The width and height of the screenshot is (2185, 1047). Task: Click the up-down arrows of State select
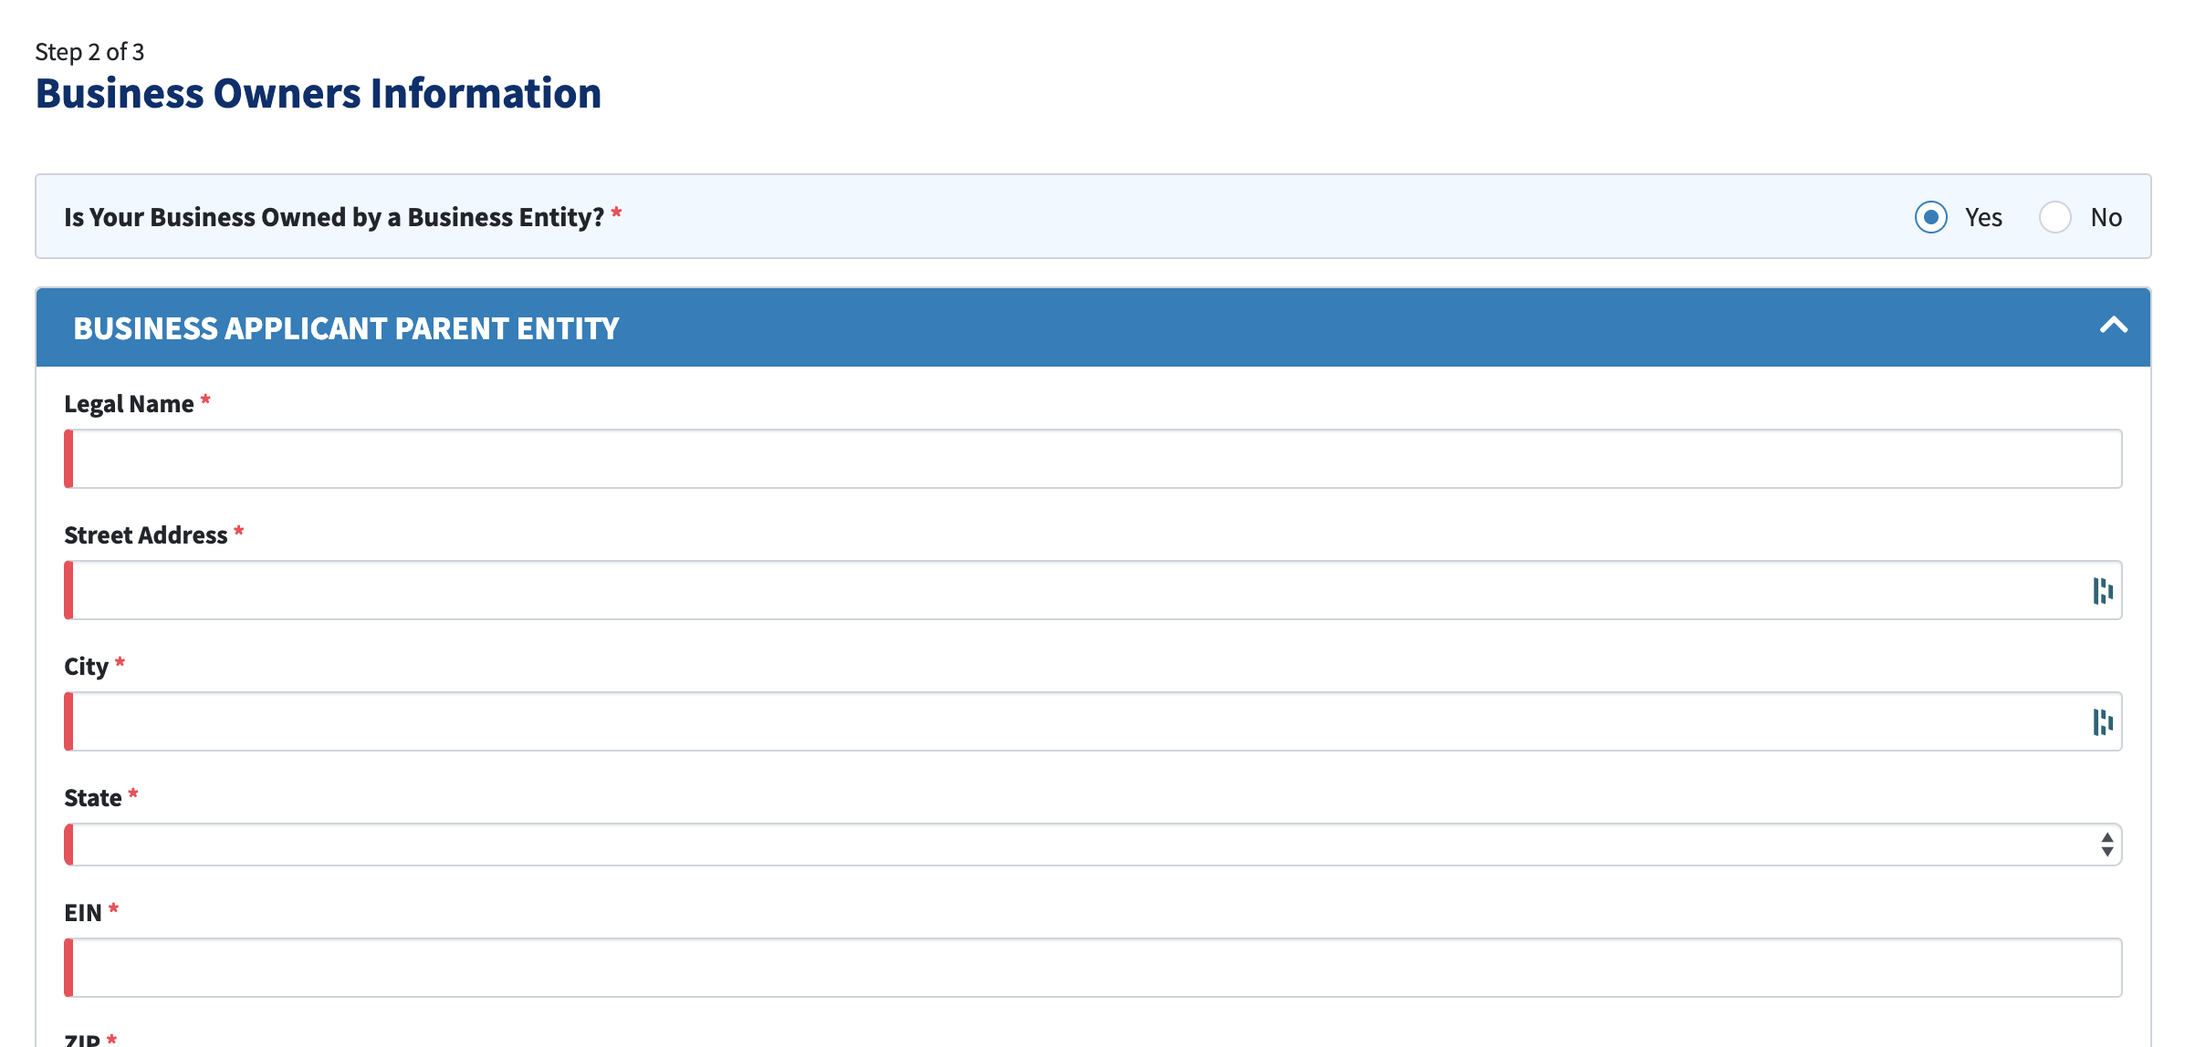pos(2107,845)
